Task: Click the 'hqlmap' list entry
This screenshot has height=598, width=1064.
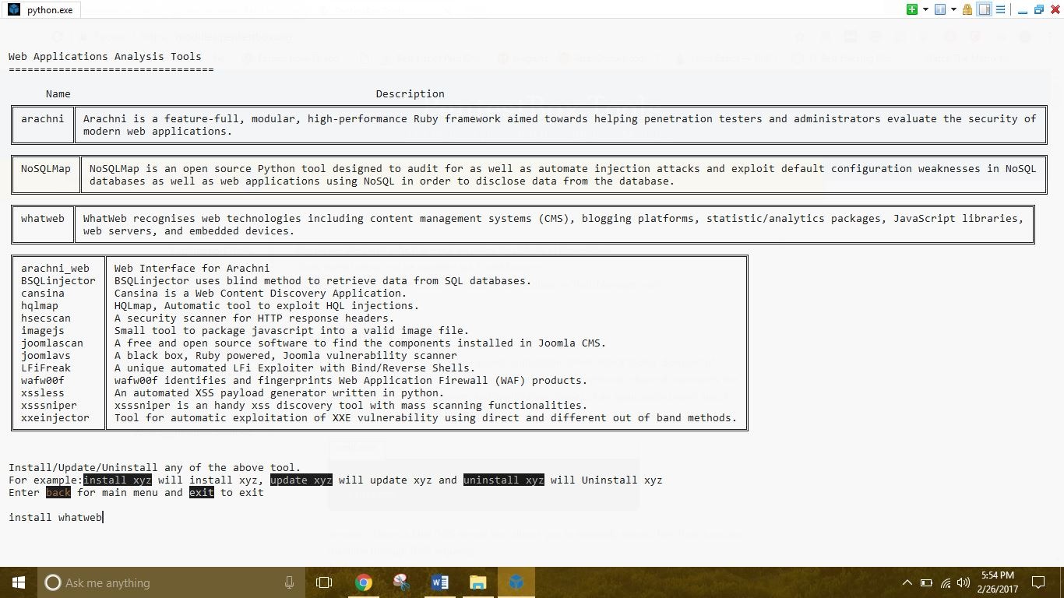Action: pos(40,305)
